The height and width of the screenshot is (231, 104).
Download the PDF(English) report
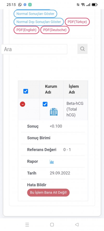pos(26,30)
